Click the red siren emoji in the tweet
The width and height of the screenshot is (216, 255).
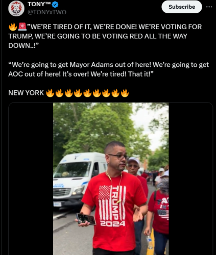coord(22,27)
